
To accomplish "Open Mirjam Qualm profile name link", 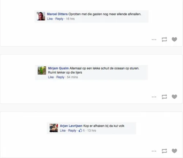I will pos(58,68).
